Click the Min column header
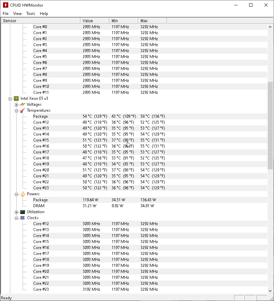 pyautogui.click(x=124, y=21)
